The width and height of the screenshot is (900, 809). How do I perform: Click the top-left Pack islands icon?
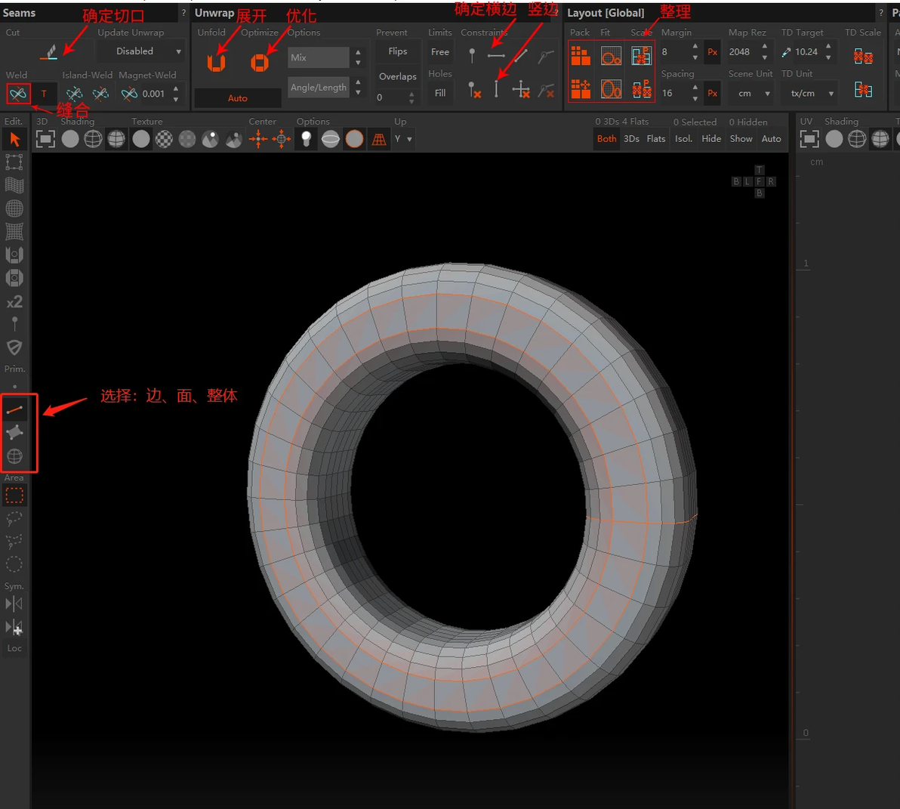(581, 56)
